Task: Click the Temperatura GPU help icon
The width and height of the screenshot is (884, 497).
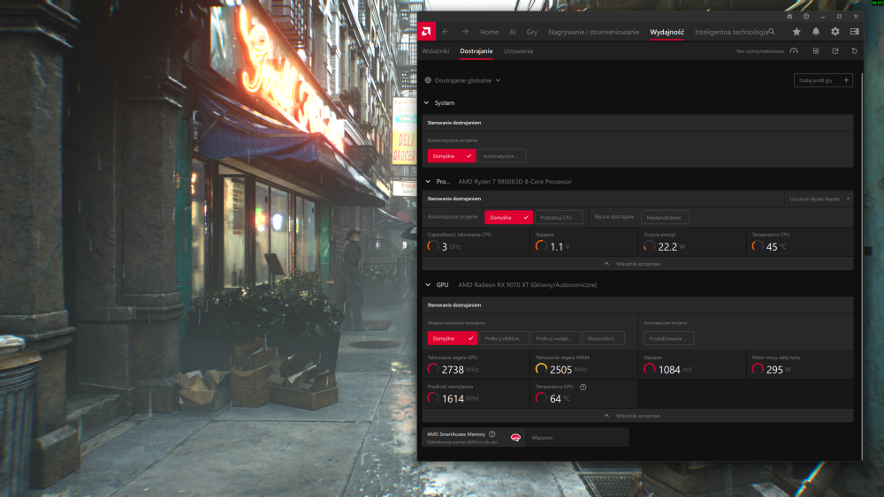Action: [583, 387]
